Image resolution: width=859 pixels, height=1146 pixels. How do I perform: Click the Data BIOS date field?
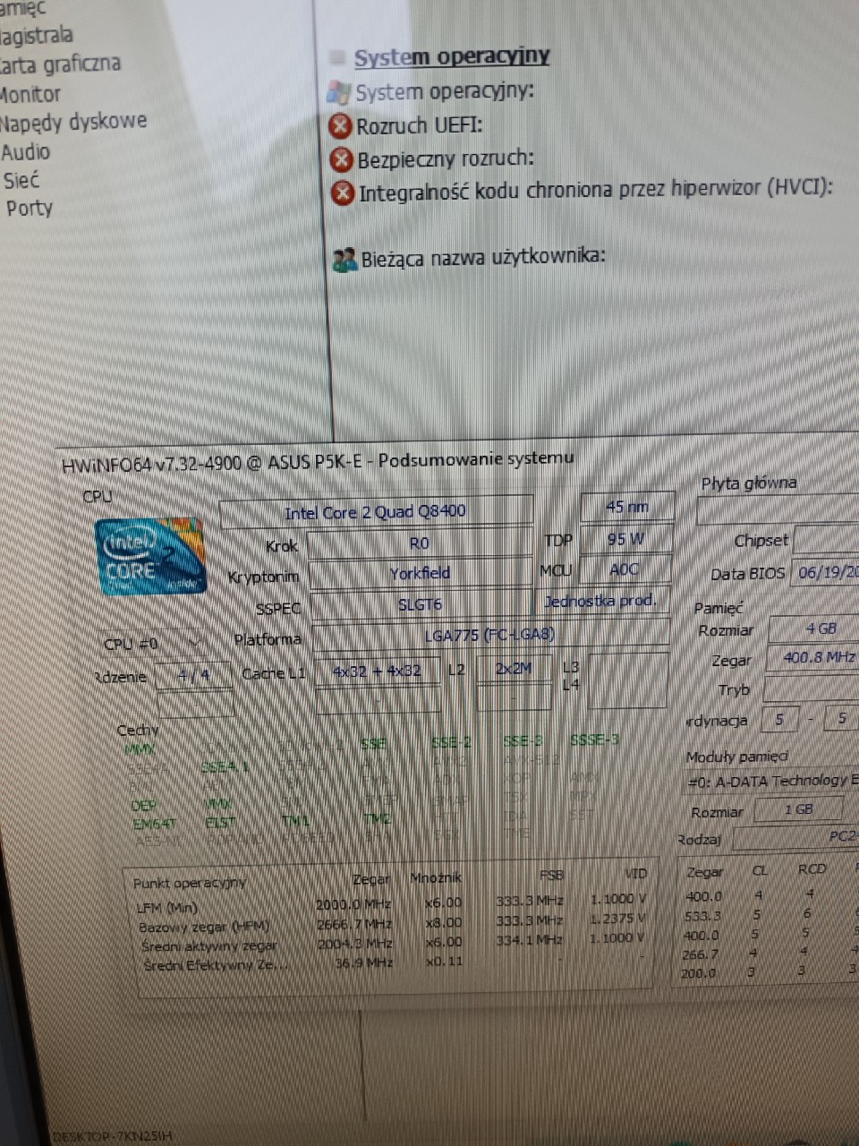click(x=825, y=572)
